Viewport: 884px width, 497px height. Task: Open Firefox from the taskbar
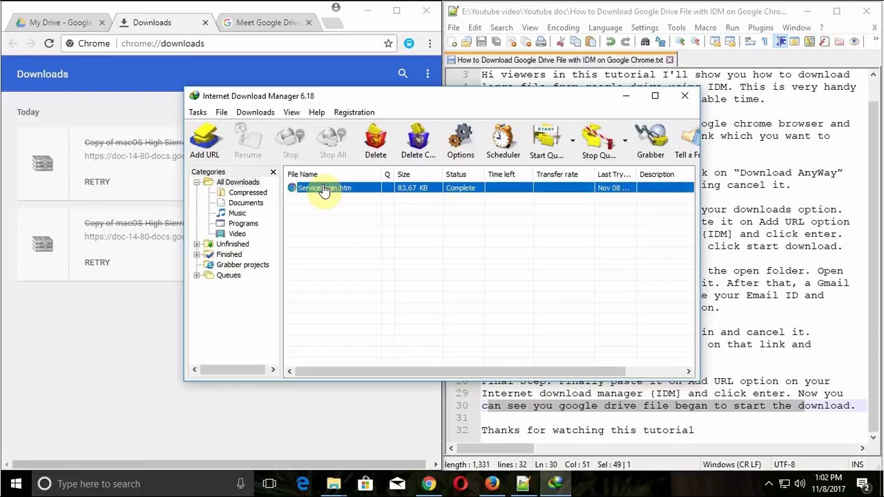(x=492, y=484)
